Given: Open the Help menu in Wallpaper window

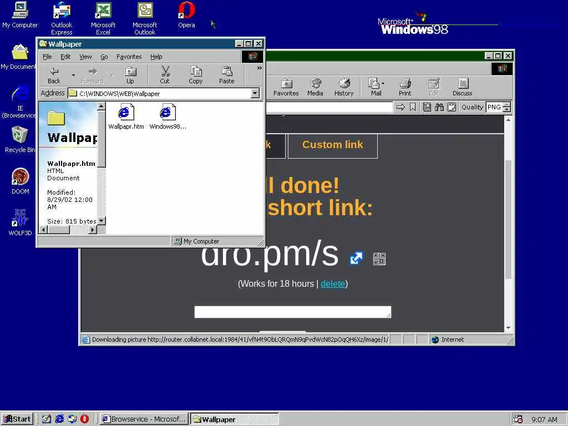Looking at the screenshot, I should pos(156,57).
